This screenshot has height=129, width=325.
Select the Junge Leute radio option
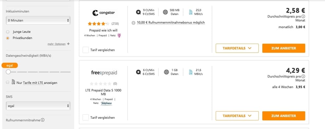[x=8, y=32]
